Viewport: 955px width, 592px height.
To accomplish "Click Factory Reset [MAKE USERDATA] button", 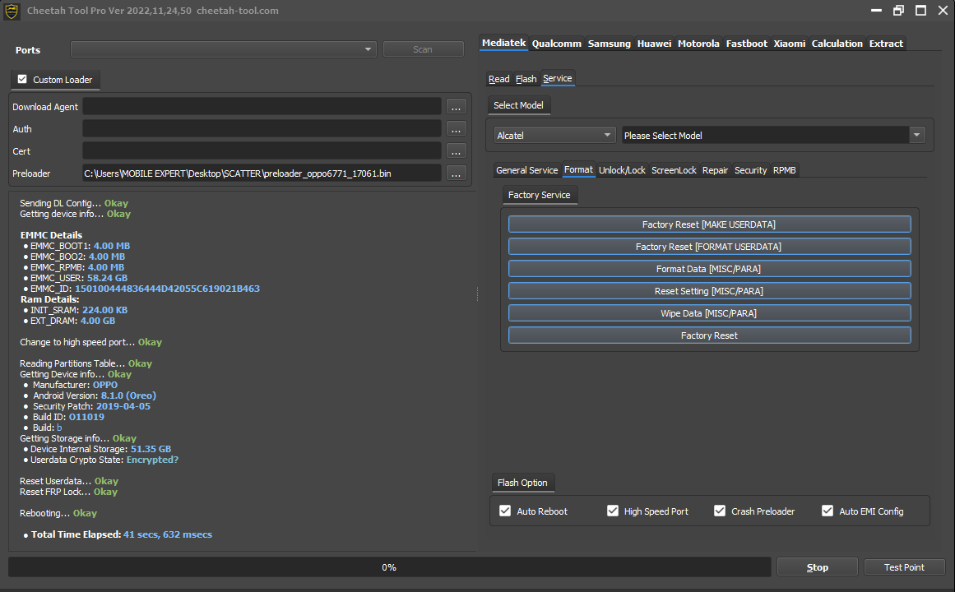I will (710, 224).
